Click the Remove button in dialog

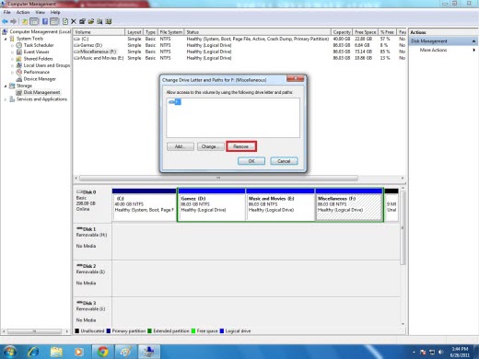tap(241, 146)
